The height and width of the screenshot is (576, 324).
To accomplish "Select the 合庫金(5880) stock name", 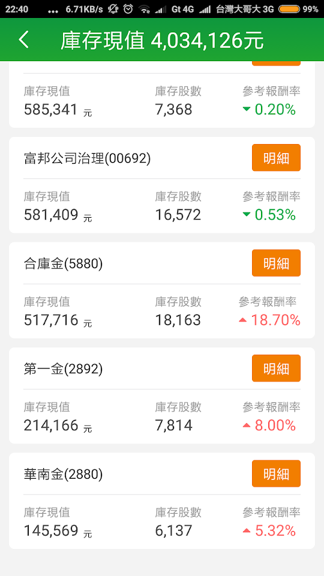I will [63, 264].
